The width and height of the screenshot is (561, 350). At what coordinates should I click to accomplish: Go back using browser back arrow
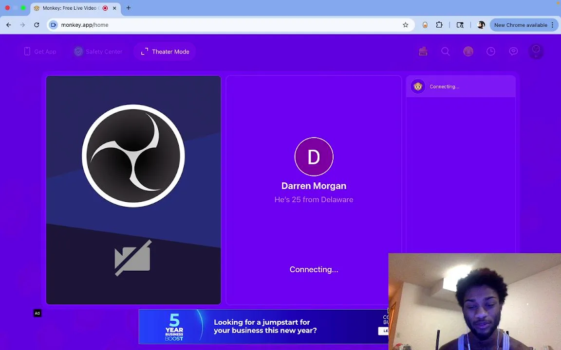click(9, 25)
